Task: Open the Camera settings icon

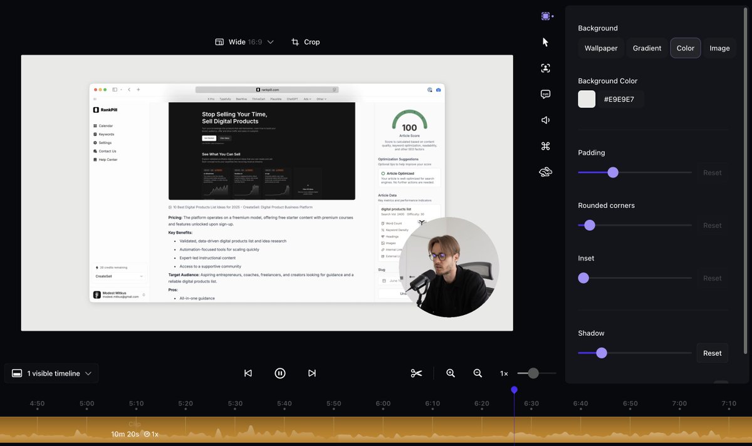Action: [546, 68]
